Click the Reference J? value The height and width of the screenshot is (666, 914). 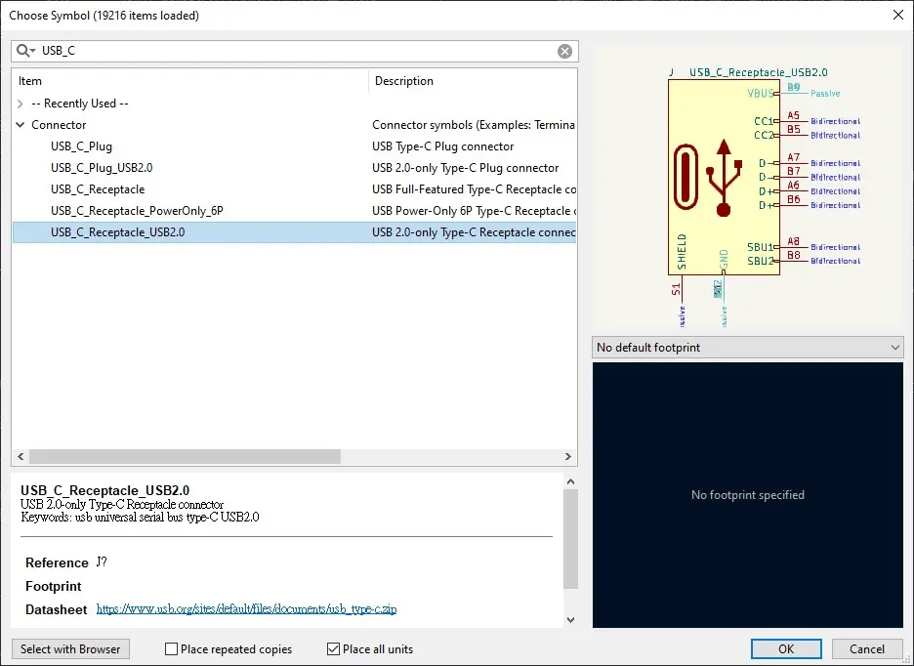point(102,562)
